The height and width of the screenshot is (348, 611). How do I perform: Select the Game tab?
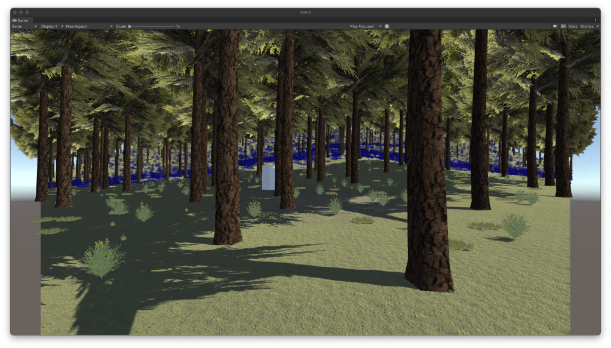(20, 20)
